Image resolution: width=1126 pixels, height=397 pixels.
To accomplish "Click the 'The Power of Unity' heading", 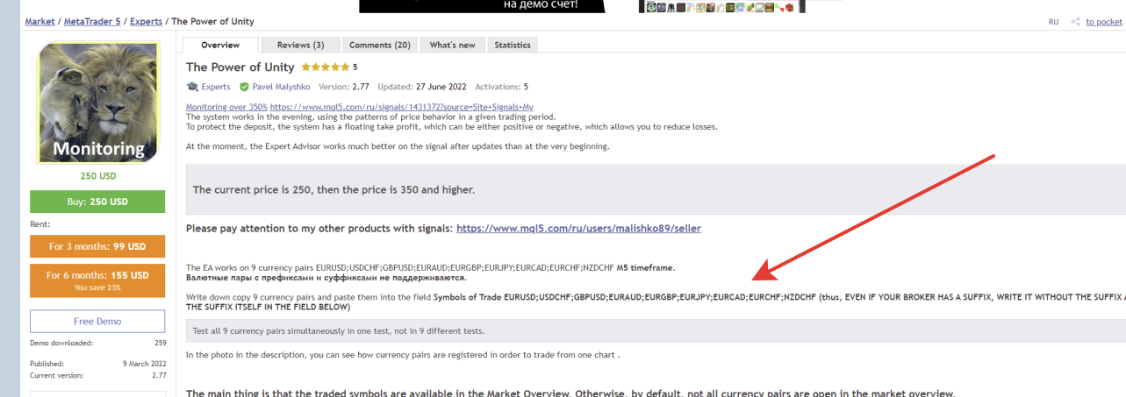I will (x=240, y=67).
